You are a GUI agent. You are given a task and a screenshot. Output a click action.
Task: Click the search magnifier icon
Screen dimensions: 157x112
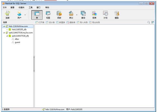149,22
